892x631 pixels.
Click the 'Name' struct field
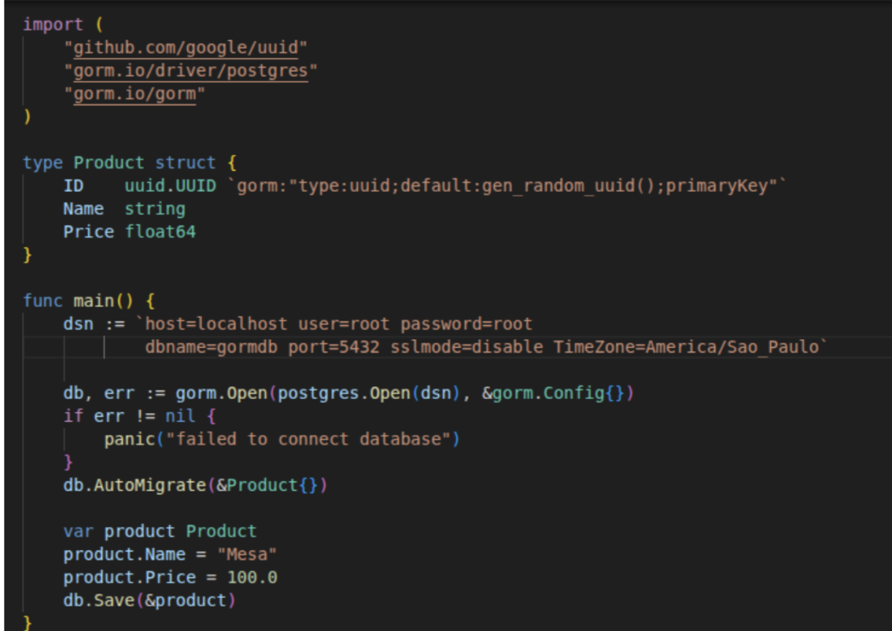[x=83, y=209]
